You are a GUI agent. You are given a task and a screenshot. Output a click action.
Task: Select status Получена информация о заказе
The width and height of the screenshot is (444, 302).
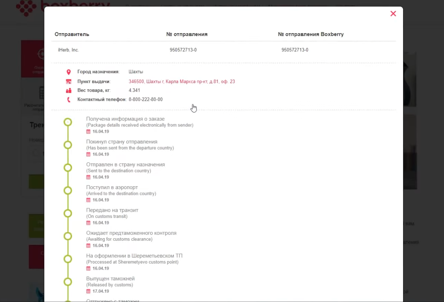click(125, 119)
